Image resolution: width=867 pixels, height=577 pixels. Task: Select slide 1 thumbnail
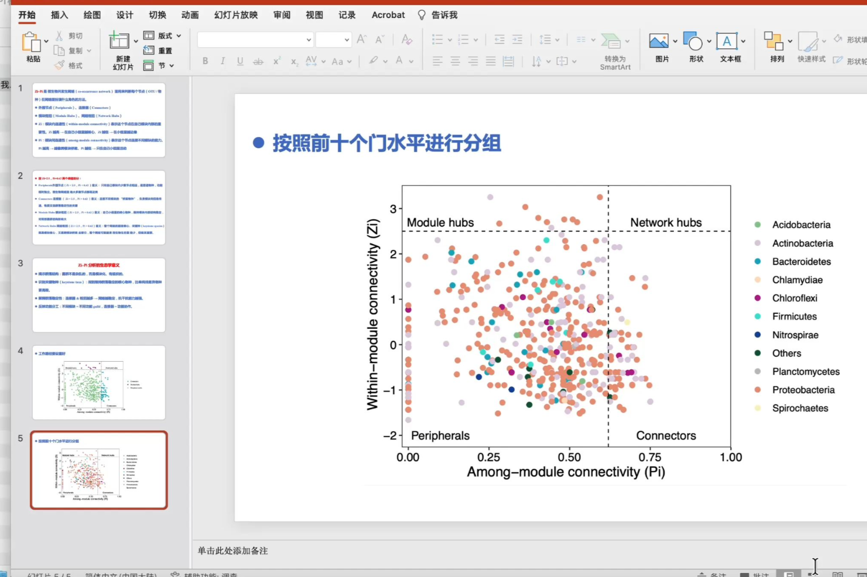[x=99, y=120]
